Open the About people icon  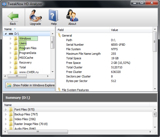tap(72, 16)
